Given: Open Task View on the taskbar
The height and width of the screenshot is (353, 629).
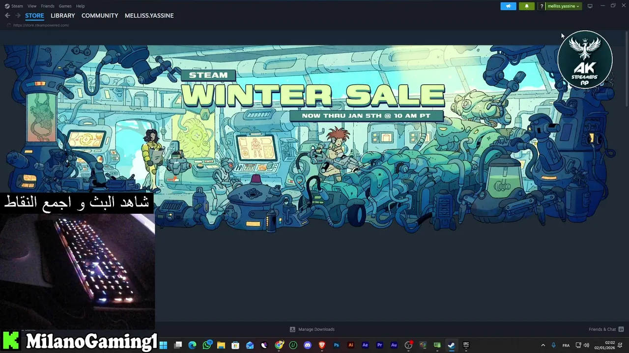Looking at the screenshot, I should 178,345.
